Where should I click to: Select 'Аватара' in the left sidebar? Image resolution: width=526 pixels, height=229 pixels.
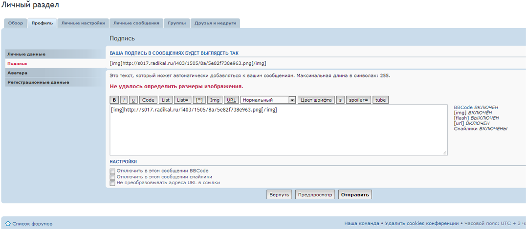[18, 73]
